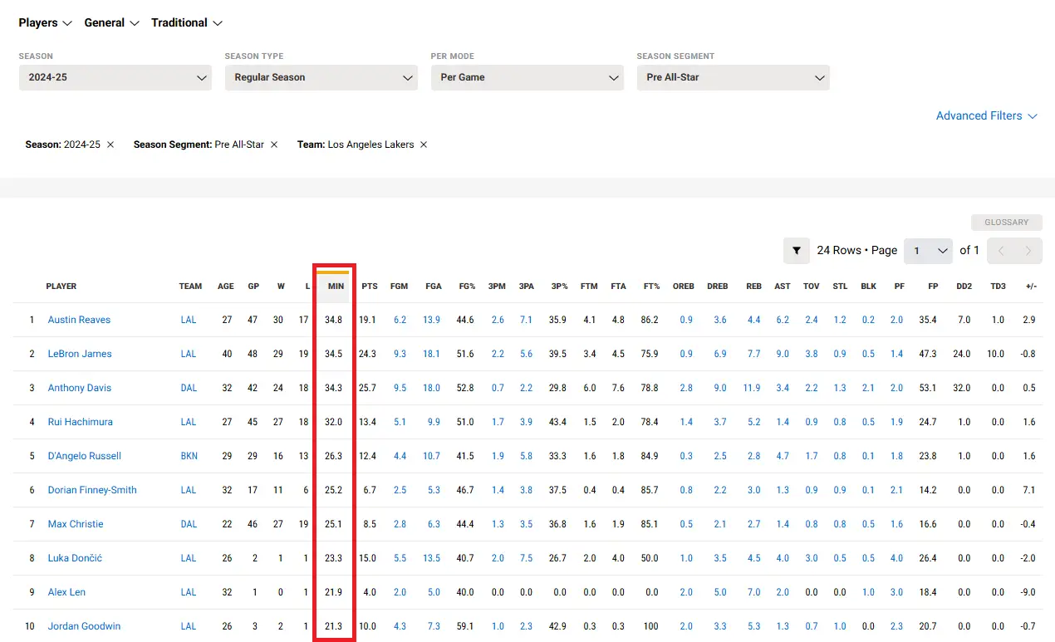The width and height of the screenshot is (1055, 642).
Task: Open the Traditional menu
Action: tap(187, 22)
